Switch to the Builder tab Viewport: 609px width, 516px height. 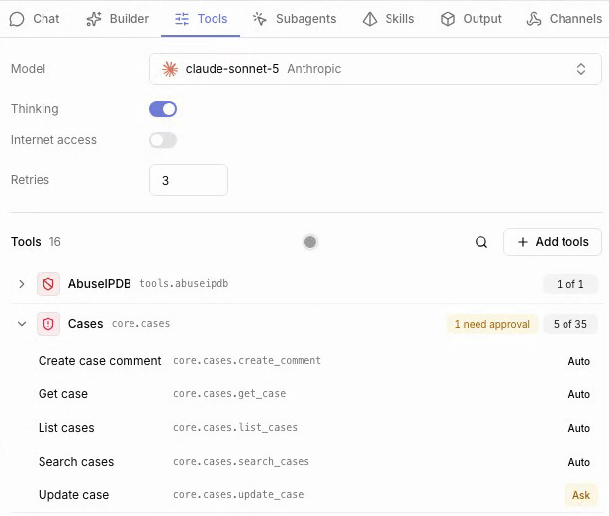[x=118, y=19]
